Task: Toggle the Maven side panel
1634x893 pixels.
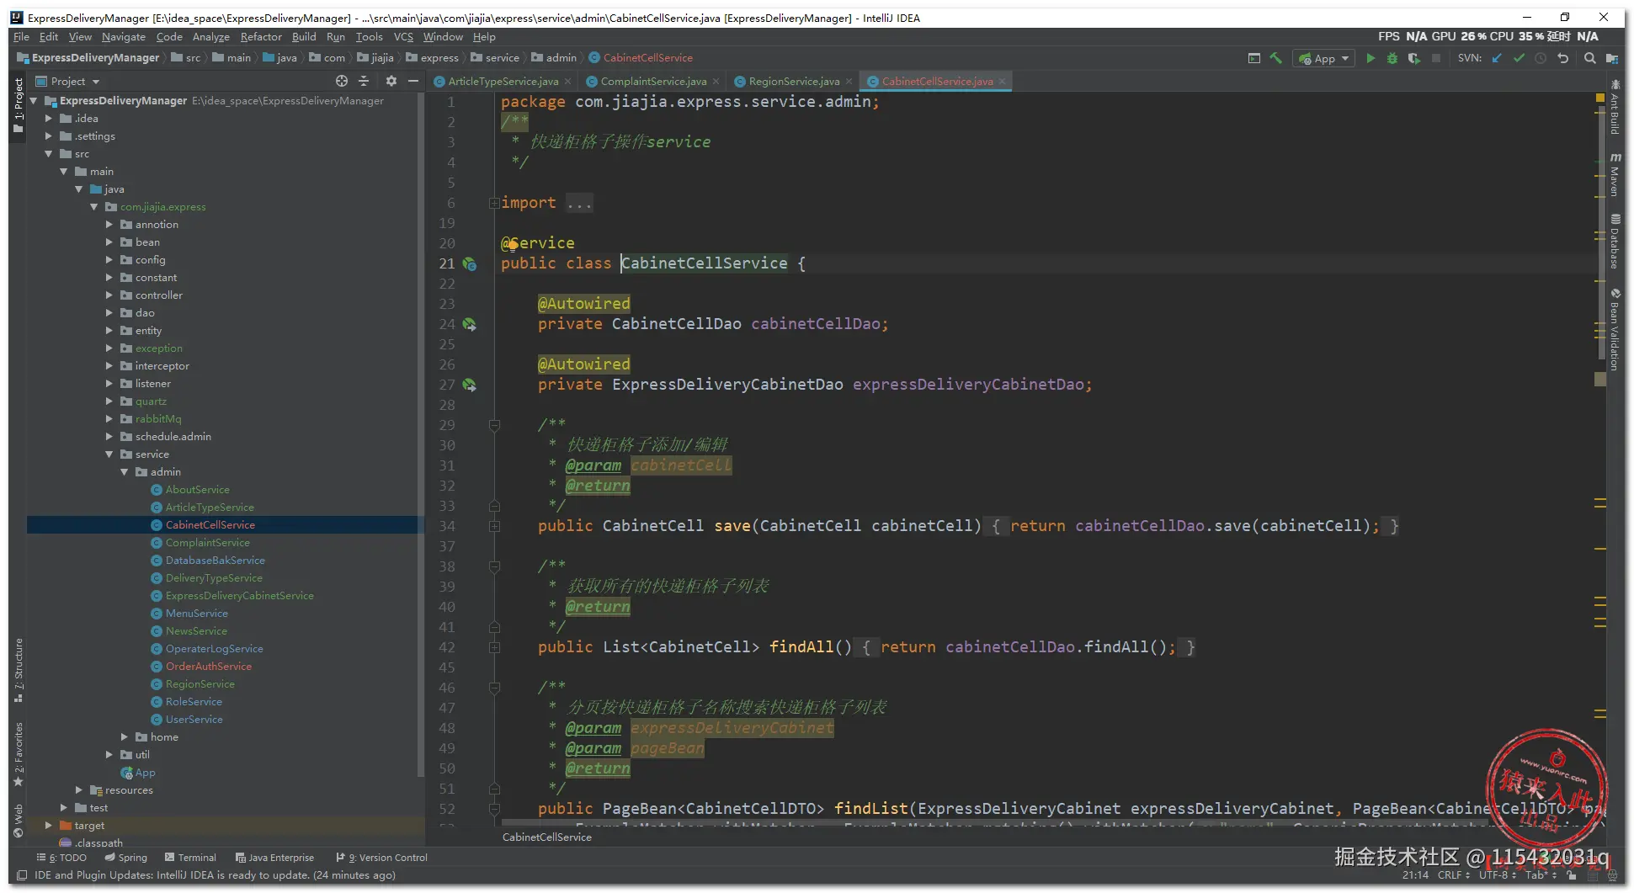Action: (1615, 174)
